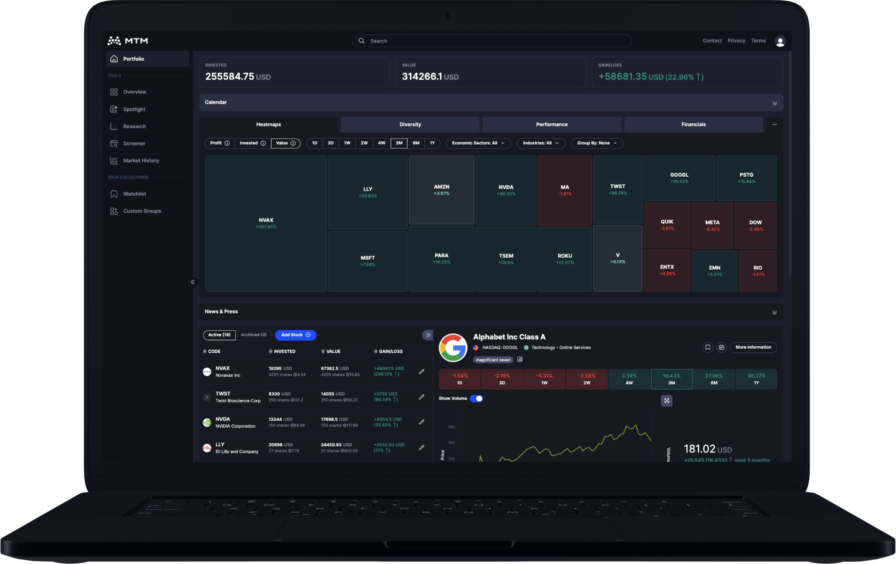Edit the TWST holding pencil icon
This screenshot has height=564, width=896.
pyautogui.click(x=421, y=397)
